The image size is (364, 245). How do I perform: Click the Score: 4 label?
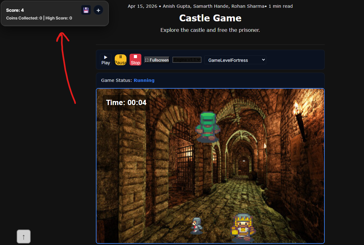[x=15, y=10]
